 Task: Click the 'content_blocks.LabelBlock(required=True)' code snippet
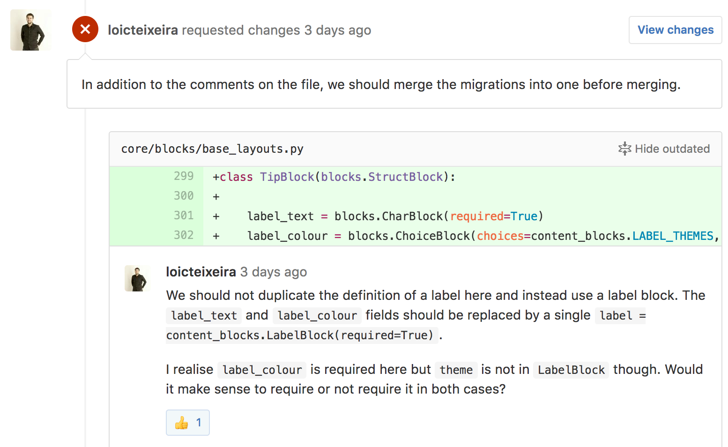coord(302,335)
